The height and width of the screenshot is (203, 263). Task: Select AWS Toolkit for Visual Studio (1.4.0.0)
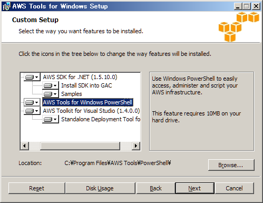tap(91, 111)
